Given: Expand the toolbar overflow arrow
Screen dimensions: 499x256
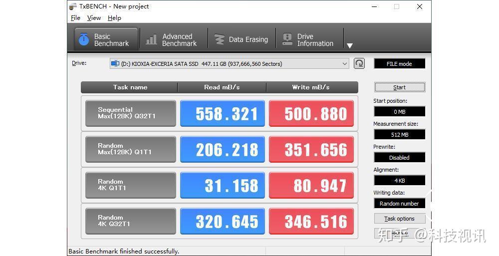Looking at the screenshot, I should (x=349, y=45).
